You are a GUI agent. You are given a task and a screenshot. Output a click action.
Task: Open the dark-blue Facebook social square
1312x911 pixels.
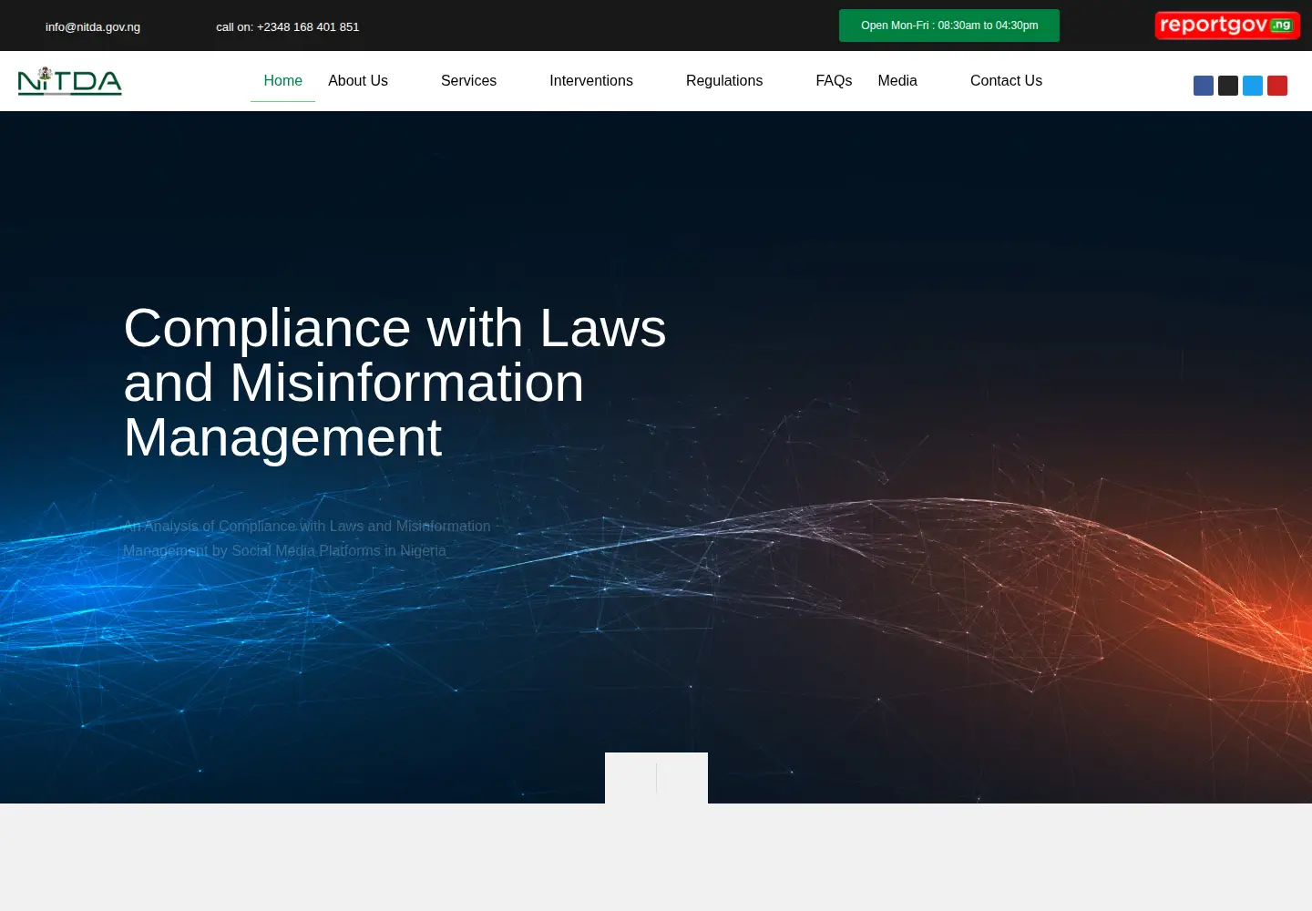[x=1204, y=86]
